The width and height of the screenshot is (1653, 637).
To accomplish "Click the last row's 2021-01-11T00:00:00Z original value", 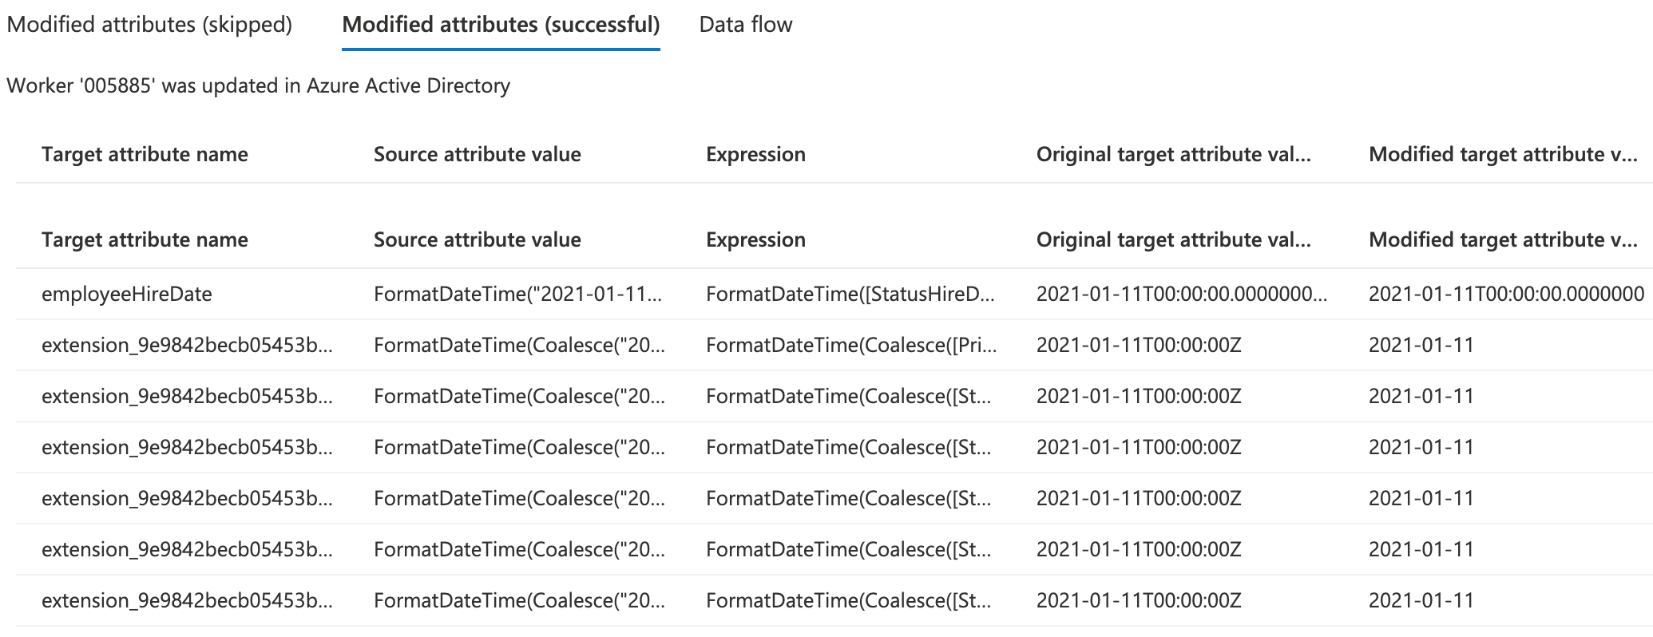I will click(1139, 600).
